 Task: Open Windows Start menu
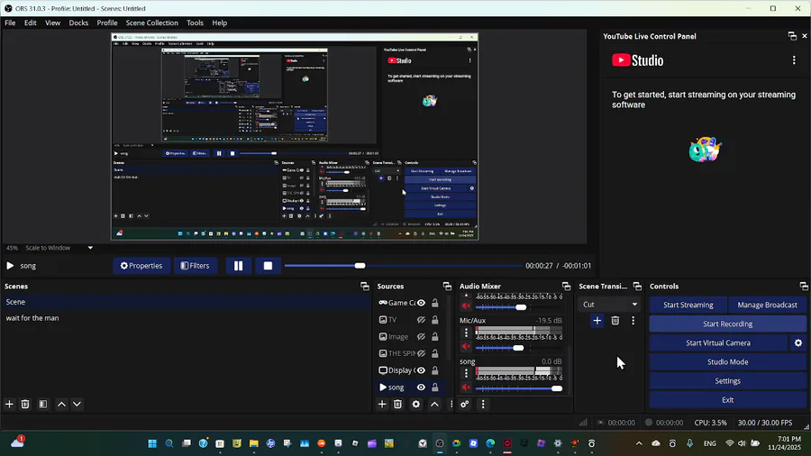click(152, 443)
